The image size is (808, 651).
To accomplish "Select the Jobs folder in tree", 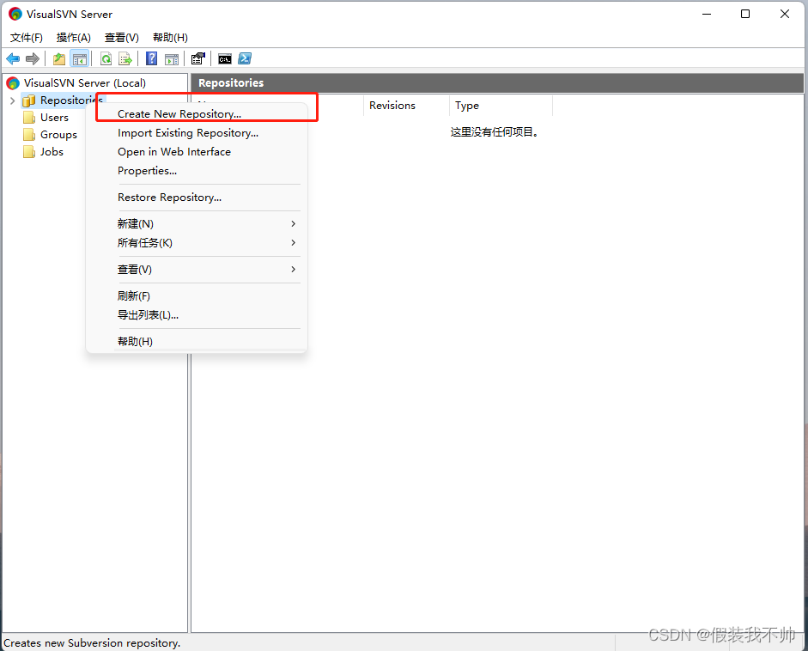I will (52, 151).
